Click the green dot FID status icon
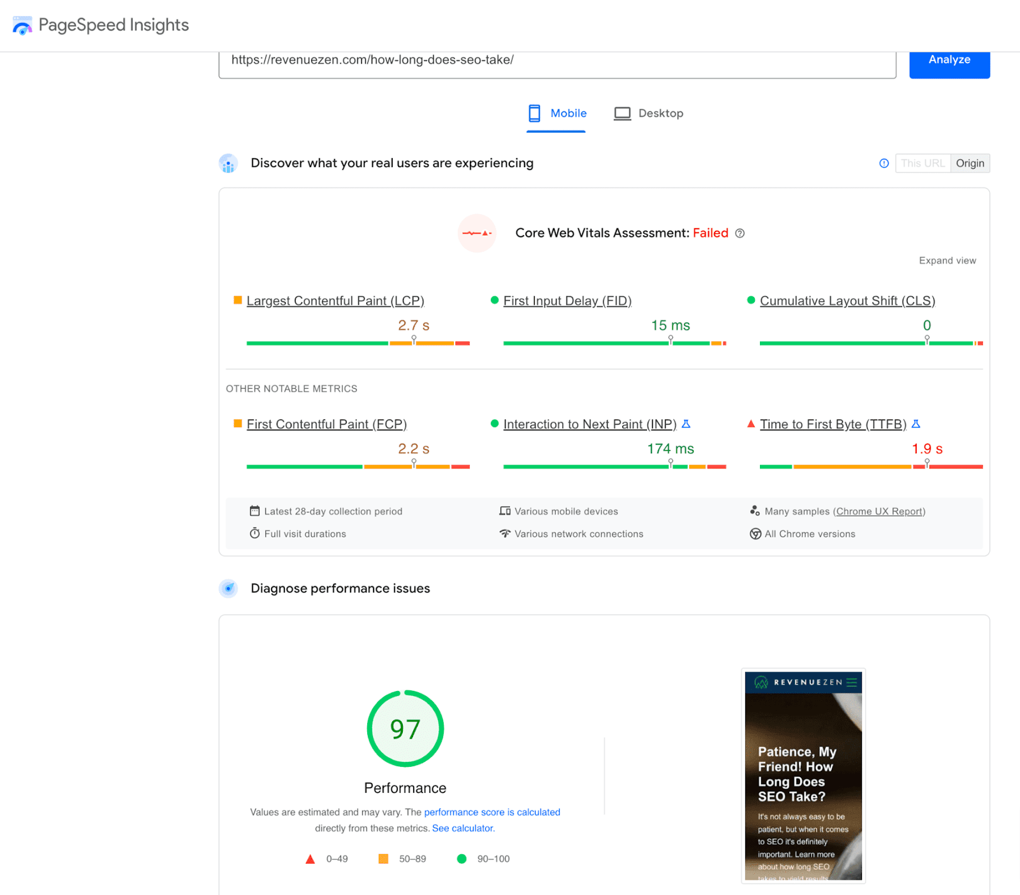Image resolution: width=1020 pixels, height=895 pixels. pos(495,300)
